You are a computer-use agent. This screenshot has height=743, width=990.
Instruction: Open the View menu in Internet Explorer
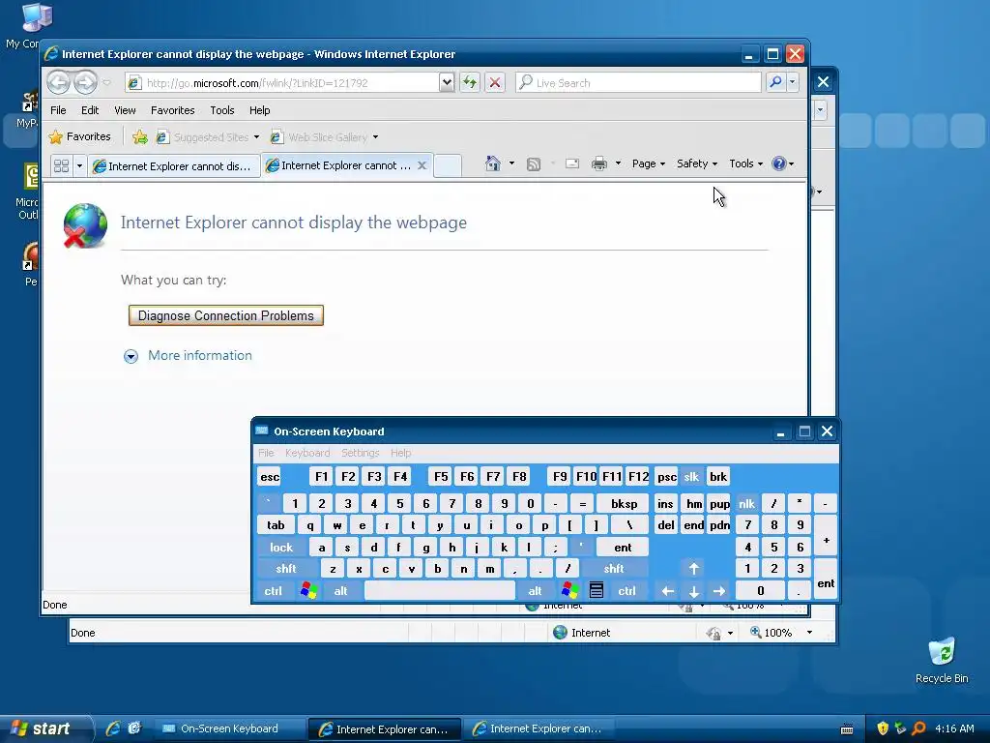[125, 110]
